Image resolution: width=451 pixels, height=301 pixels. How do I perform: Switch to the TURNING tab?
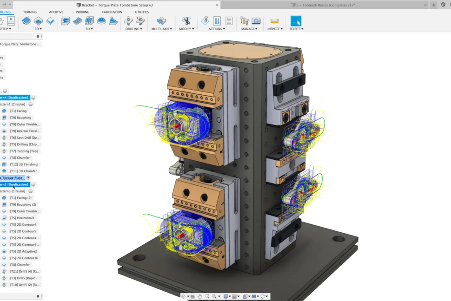tap(30, 12)
